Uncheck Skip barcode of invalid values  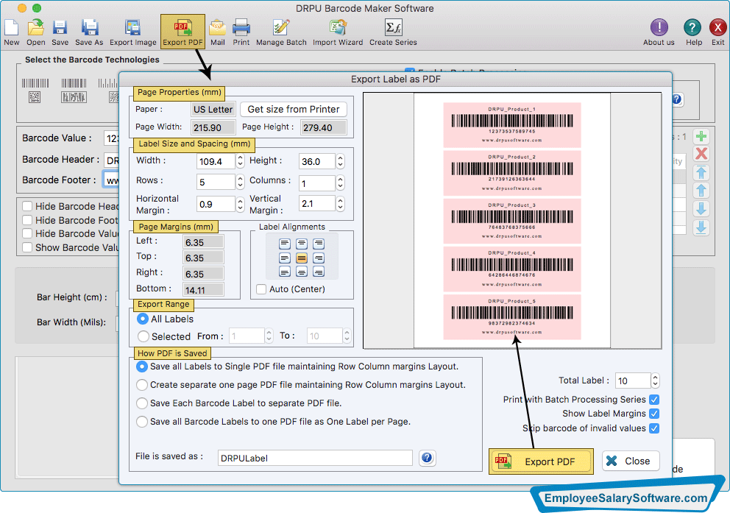654,428
